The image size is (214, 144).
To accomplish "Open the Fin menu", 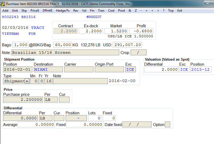I will click(x=92, y=11).
